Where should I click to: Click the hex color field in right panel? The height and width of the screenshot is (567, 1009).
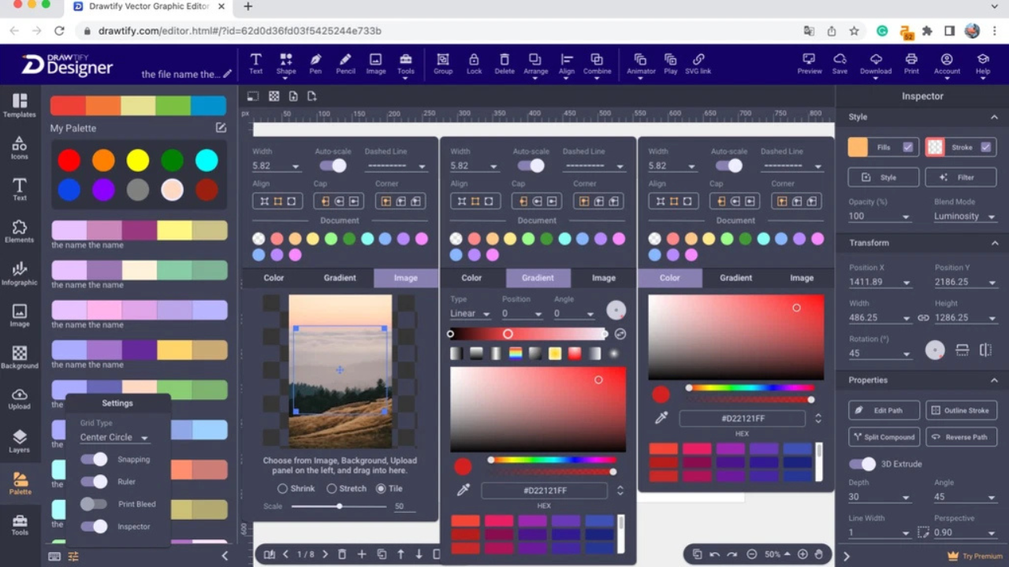pyautogui.click(x=743, y=419)
